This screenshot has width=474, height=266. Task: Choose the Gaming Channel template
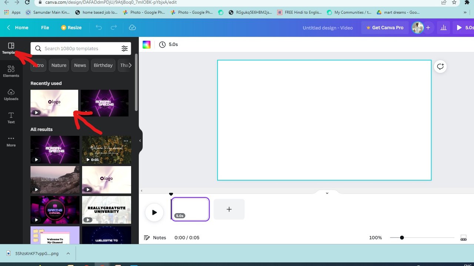coord(55,210)
